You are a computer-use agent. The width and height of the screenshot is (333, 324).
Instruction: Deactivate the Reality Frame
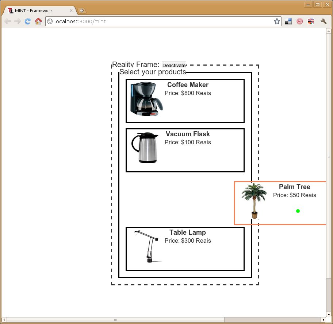coord(174,65)
